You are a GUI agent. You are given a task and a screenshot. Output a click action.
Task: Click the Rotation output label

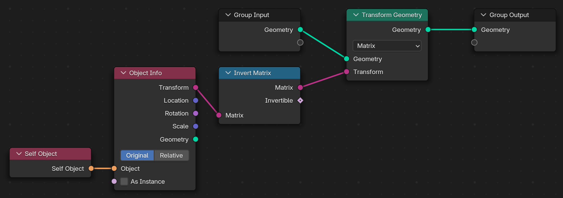177,113
